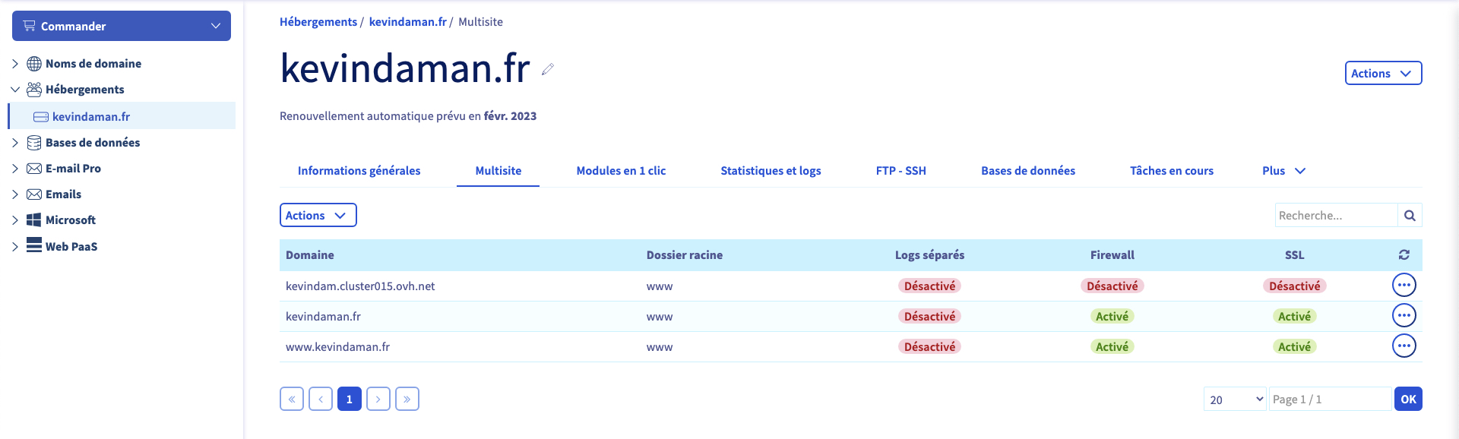Click next page chevron in pagination
This screenshot has height=439, width=1459.
(378, 399)
